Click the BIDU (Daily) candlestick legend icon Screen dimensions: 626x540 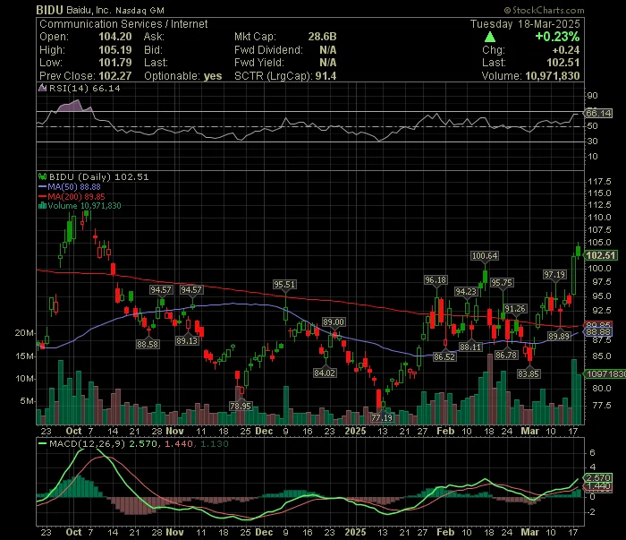click(42, 176)
